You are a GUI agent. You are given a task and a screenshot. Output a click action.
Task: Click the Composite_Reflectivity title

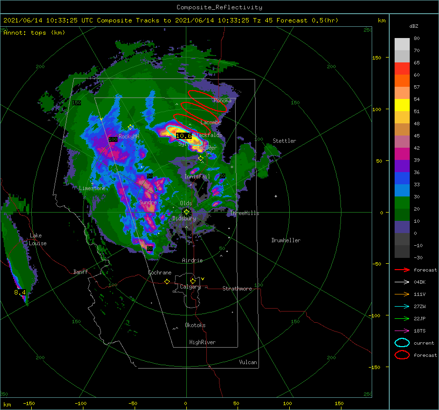pos(219,7)
